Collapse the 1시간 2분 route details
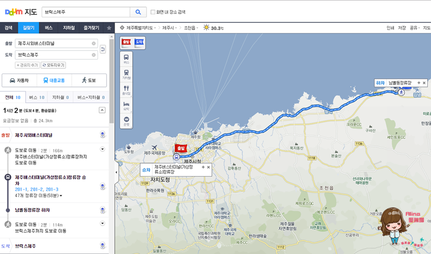 (x=102, y=110)
